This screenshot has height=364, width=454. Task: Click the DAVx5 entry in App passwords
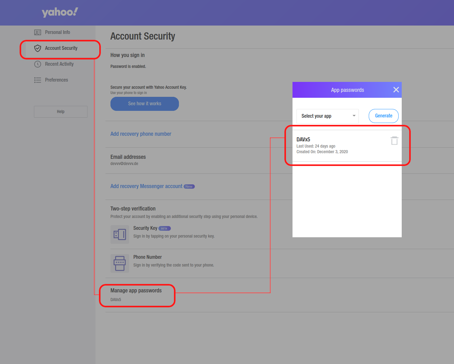tap(347, 146)
